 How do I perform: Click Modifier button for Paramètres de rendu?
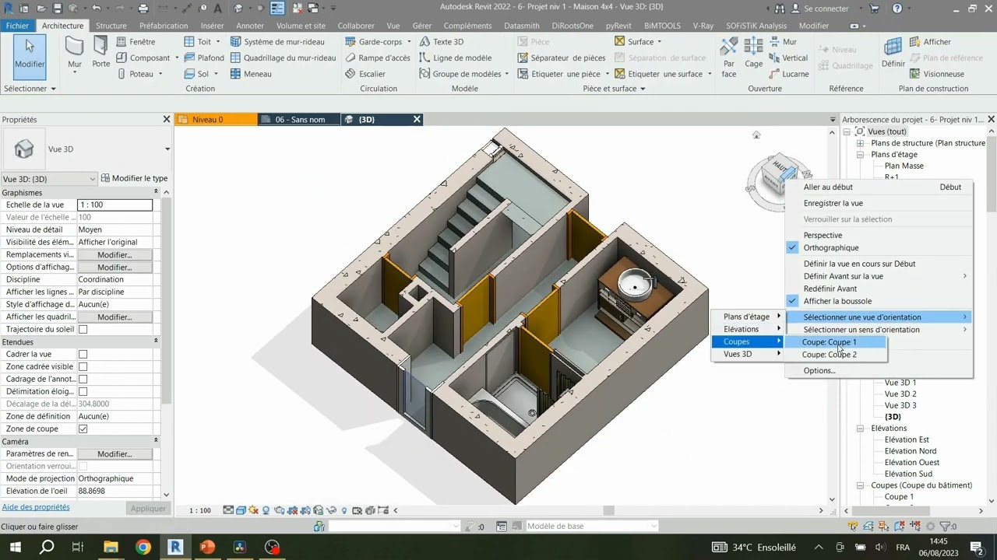point(114,453)
